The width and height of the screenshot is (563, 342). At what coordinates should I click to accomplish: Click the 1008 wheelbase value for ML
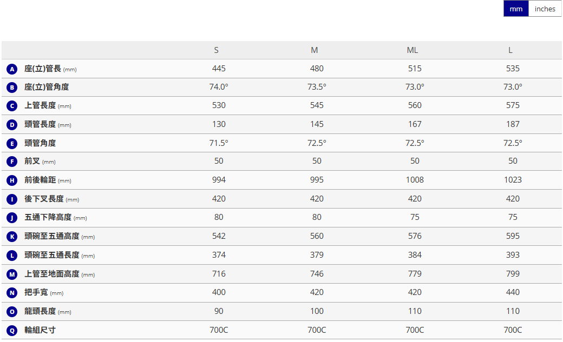tap(415, 180)
